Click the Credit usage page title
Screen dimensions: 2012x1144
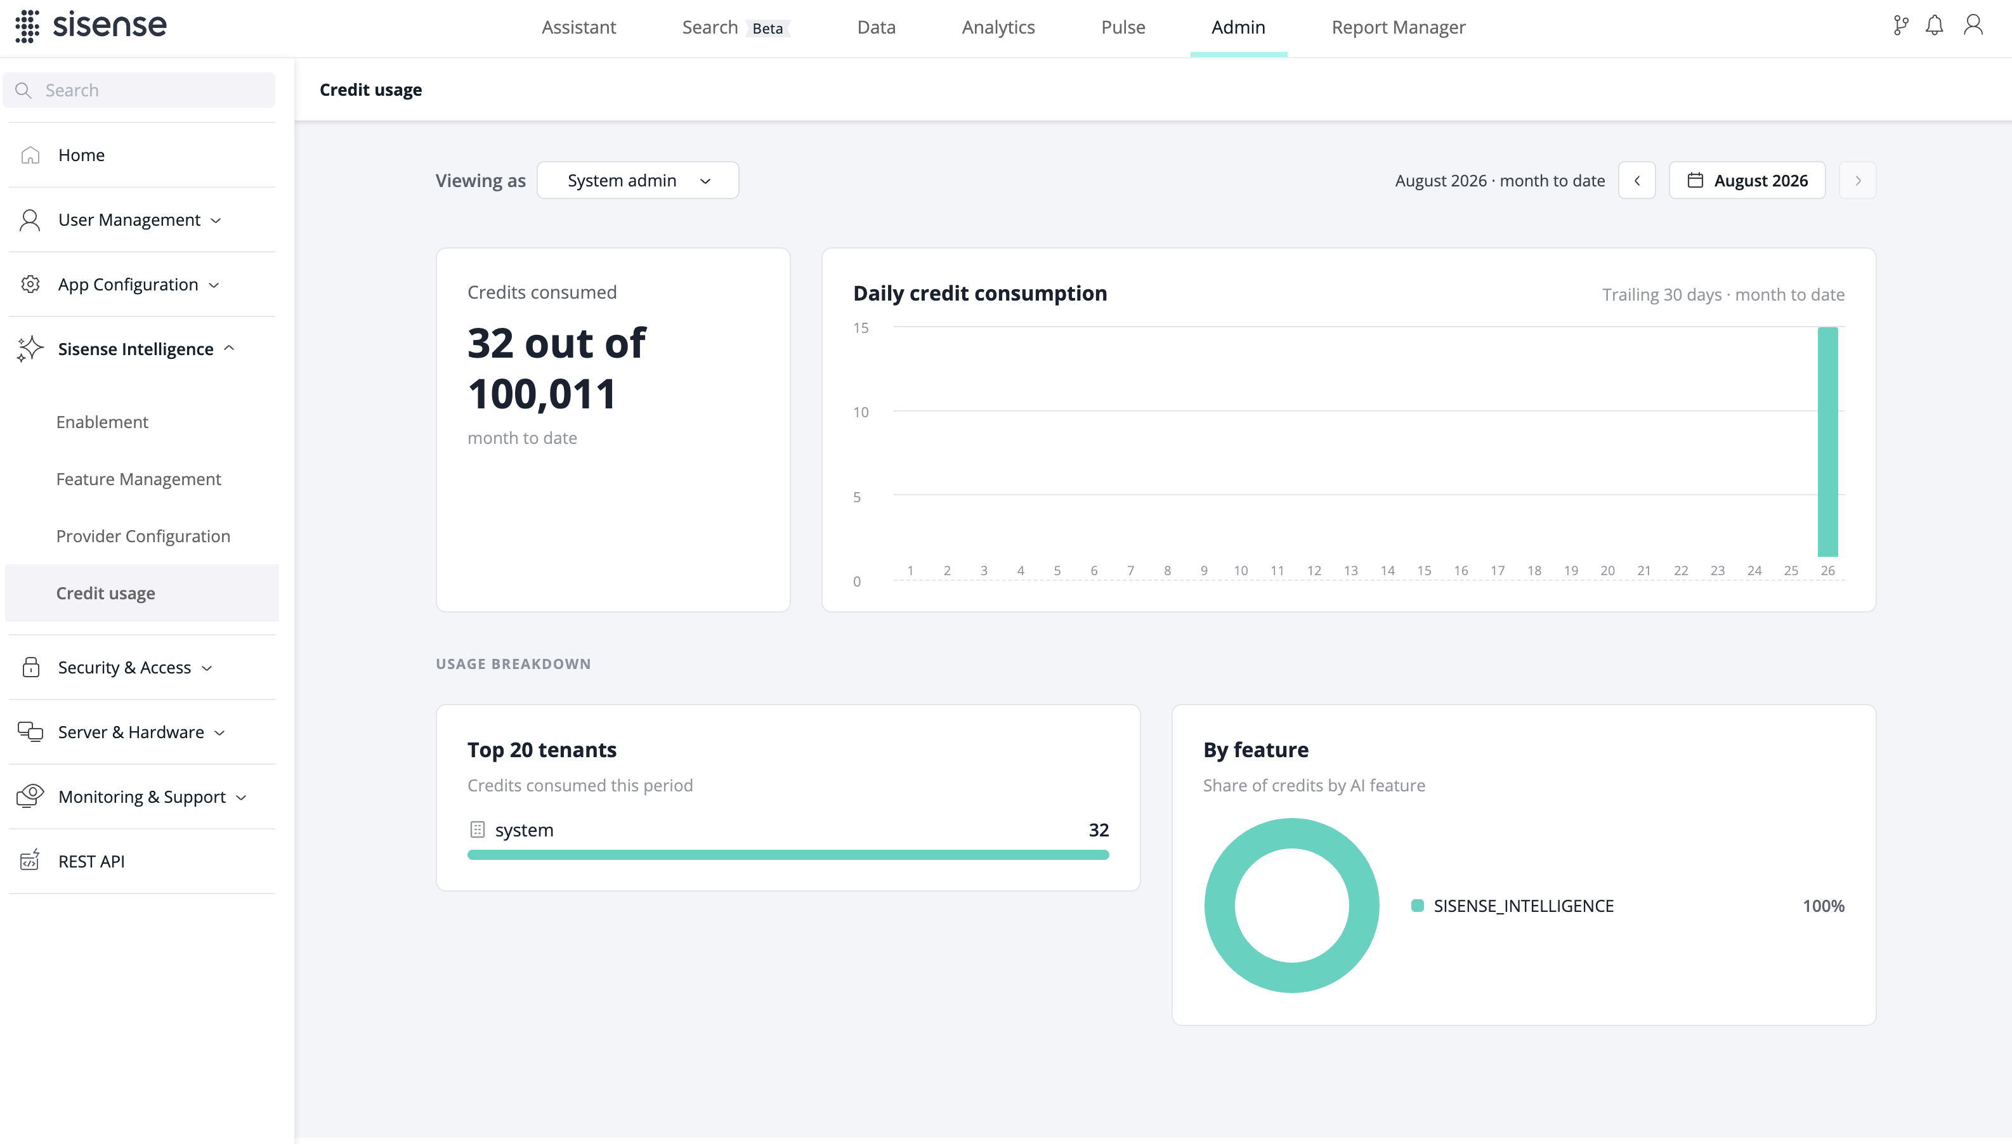tap(371, 89)
